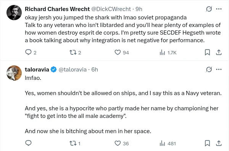Share Richard Charles Wrecht's tweet
The height and width of the screenshot is (151, 229).
click(219, 52)
